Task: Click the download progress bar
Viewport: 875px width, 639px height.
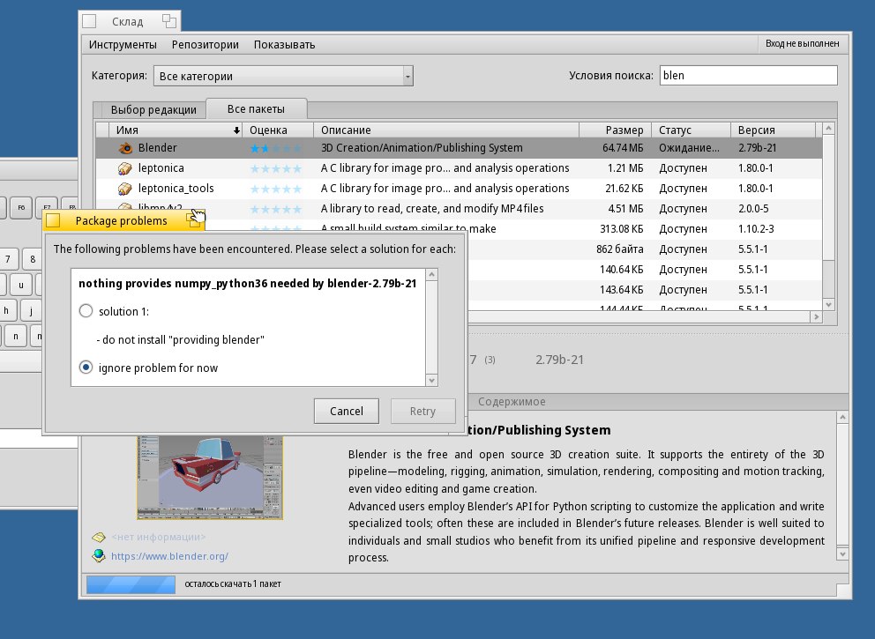Action: click(131, 584)
